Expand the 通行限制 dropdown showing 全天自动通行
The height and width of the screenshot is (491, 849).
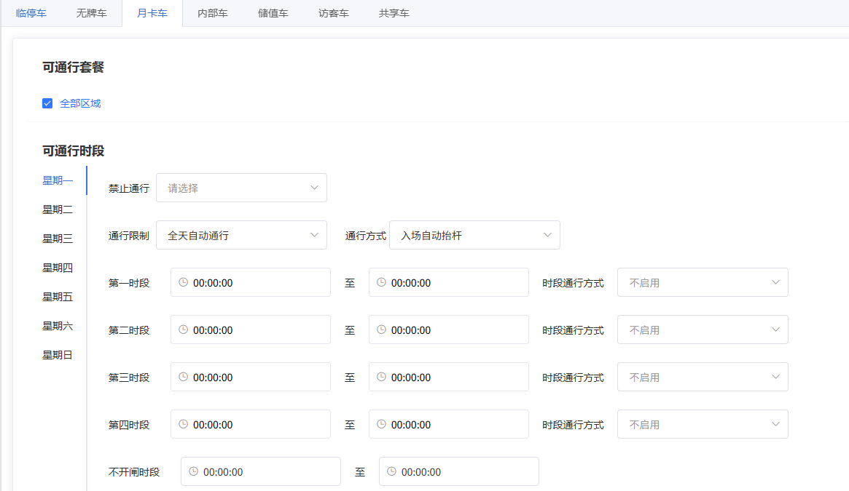click(241, 235)
